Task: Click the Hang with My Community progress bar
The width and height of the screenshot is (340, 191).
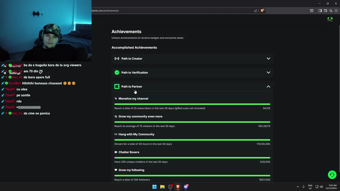Action: tap(192, 140)
